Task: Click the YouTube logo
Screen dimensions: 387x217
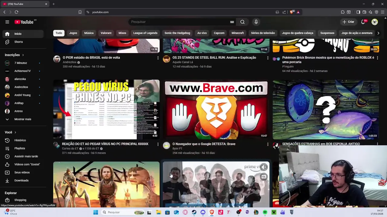Action: [x=24, y=22]
